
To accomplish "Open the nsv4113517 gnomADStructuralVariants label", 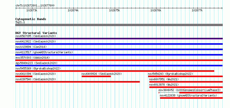I will click(x=44, y=52).
